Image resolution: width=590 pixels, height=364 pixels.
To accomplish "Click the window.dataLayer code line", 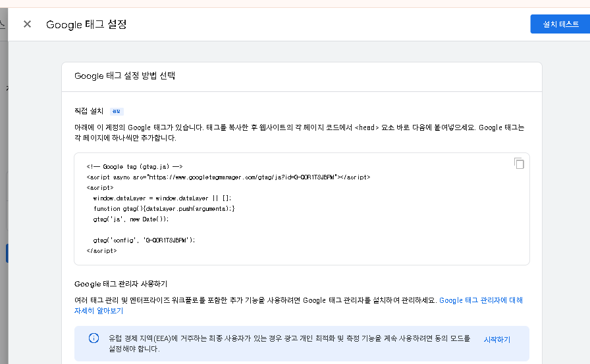I will tap(162, 198).
